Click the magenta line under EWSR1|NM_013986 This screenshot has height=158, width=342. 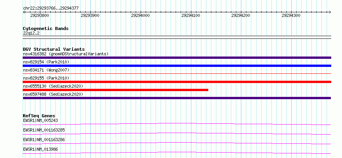(177, 153)
